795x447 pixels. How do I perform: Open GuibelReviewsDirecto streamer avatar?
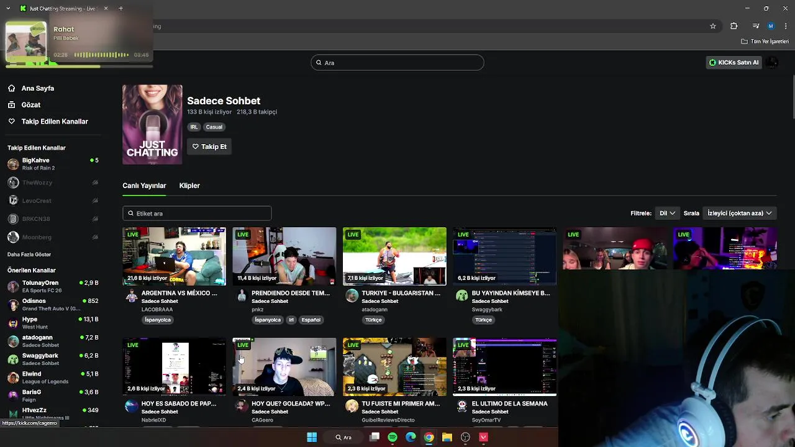click(352, 406)
